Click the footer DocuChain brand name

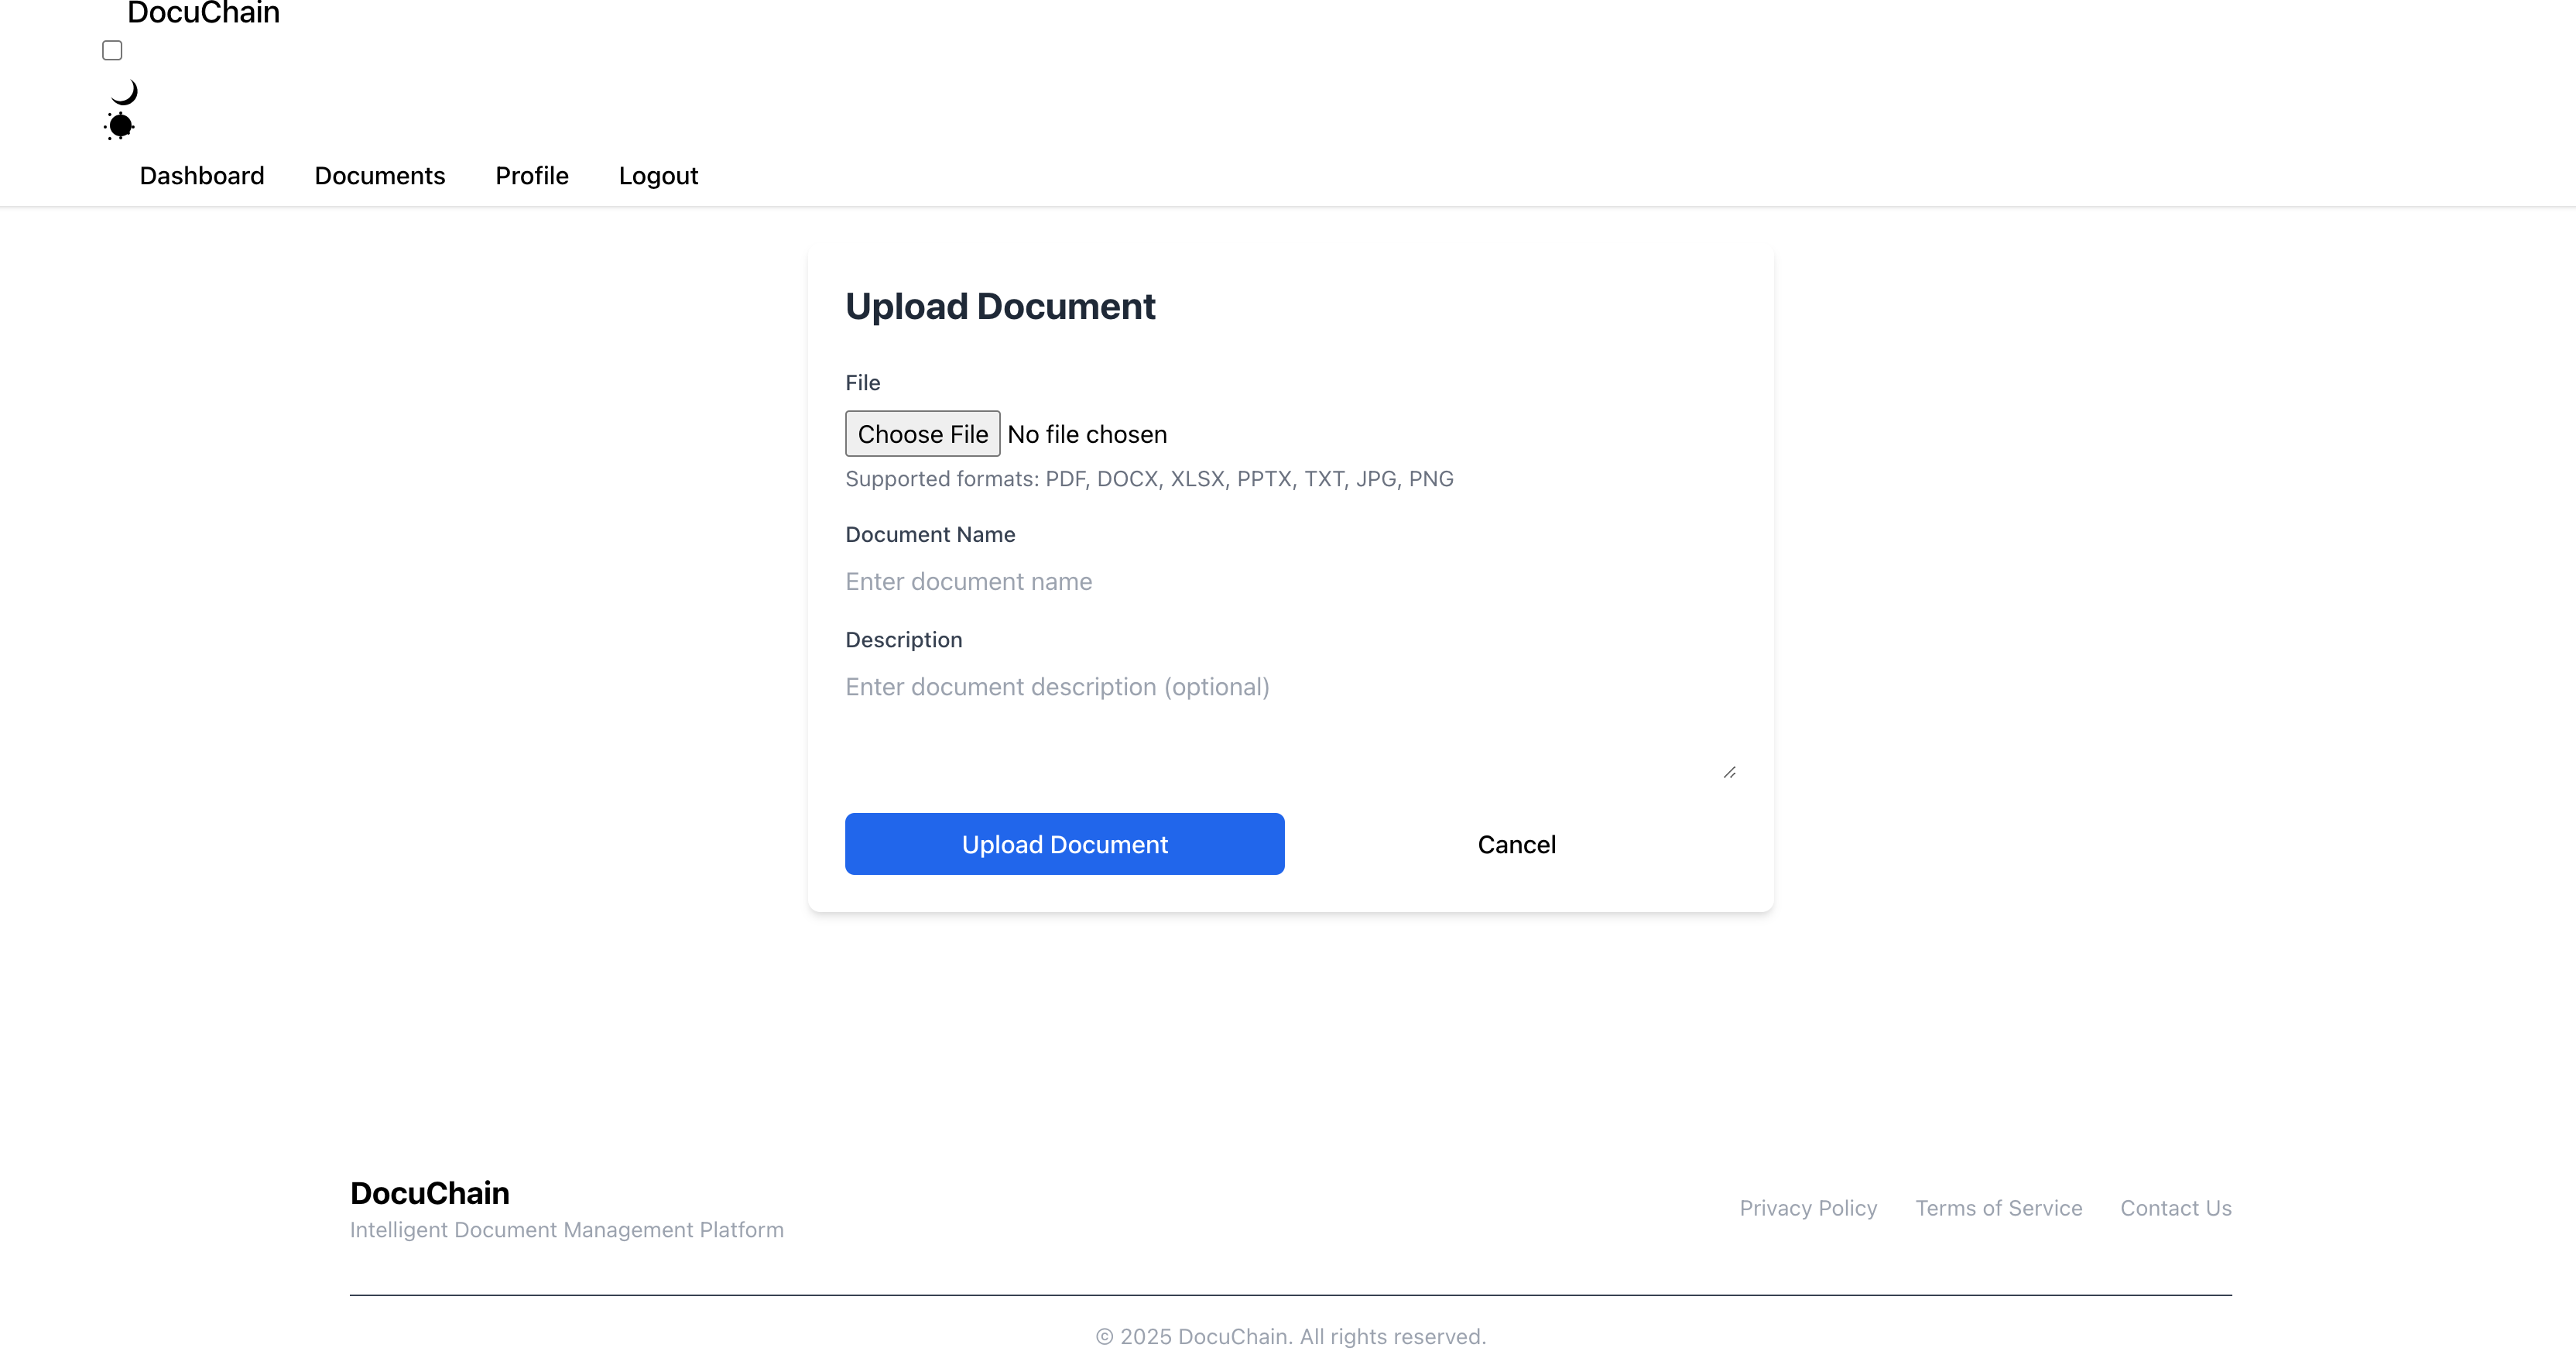(429, 1193)
